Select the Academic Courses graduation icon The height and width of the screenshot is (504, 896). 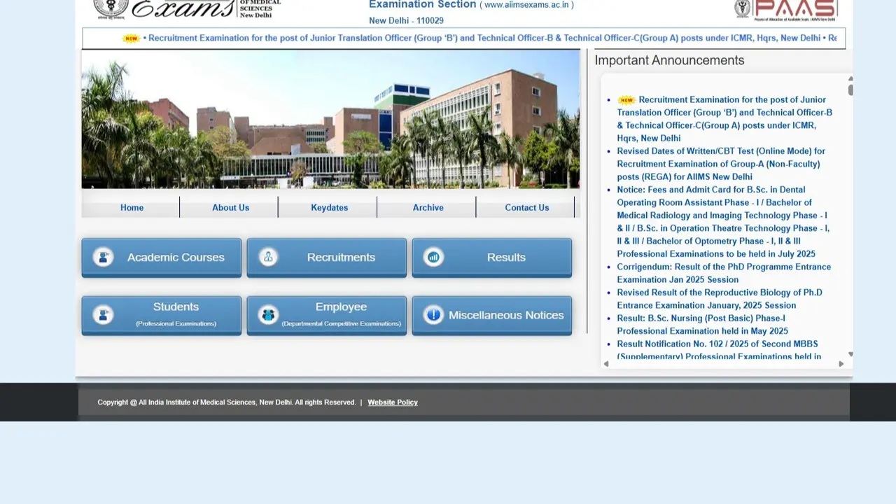tap(103, 257)
